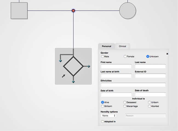Click the Date of birth field
Viewport: 178px width, 131px height.
[116, 94]
